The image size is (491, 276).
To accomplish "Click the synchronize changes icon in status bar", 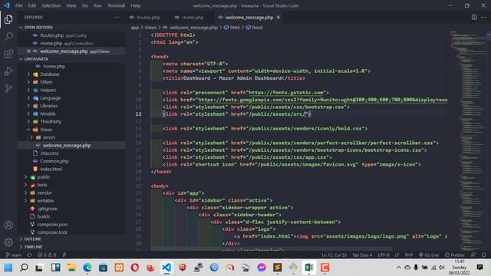I will [x=29, y=255].
